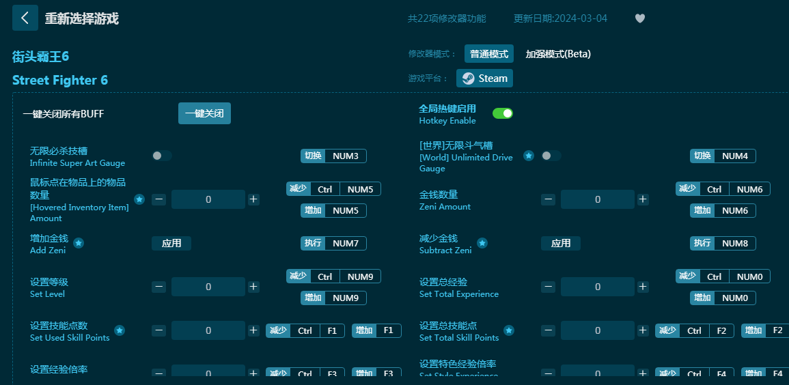Favorite this trainer with heart icon
Image resolution: width=789 pixels, height=385 pixels.
point(639,18)
